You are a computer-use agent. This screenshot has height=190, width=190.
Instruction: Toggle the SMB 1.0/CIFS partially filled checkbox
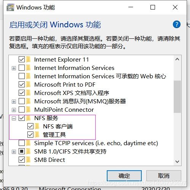[x=22, y=151]
